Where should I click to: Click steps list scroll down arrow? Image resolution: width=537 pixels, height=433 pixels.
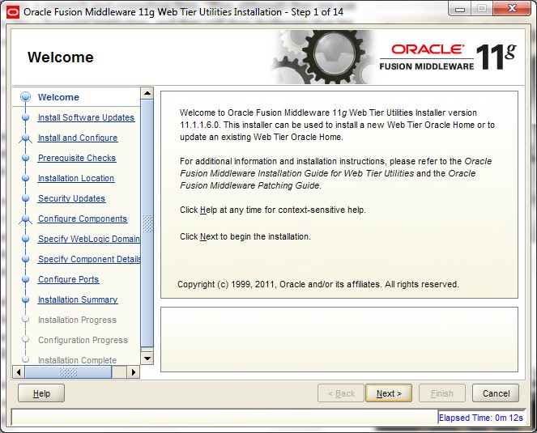click(147, 359)
